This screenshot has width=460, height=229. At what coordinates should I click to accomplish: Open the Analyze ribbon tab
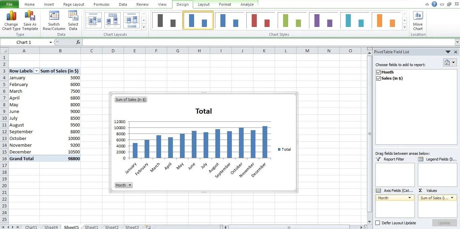247,4
